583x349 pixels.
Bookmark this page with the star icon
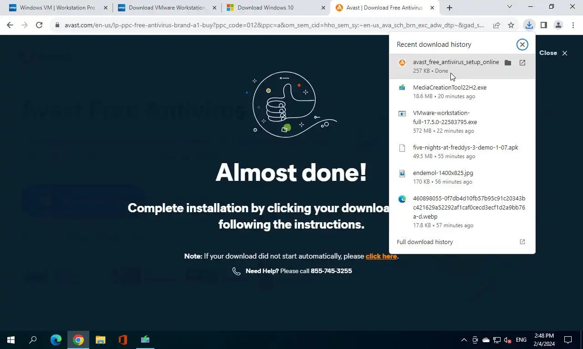click(511, 25)
